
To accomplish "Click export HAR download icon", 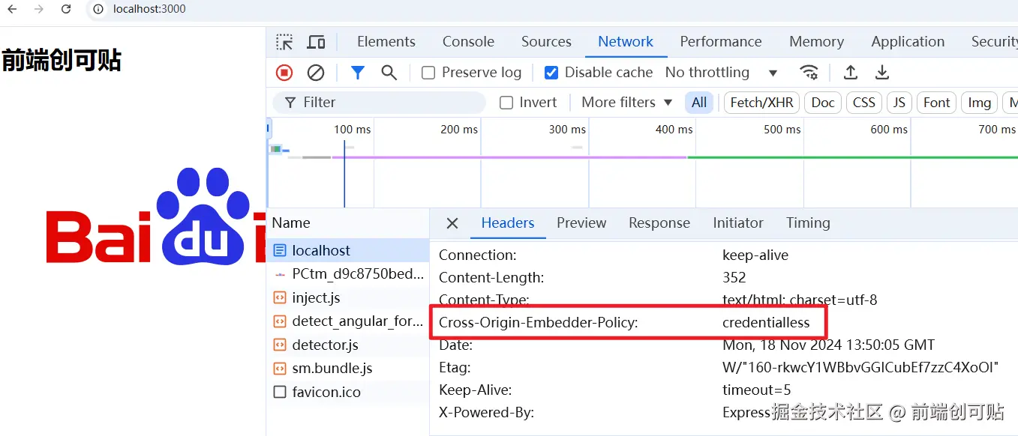I will [882, 73].
